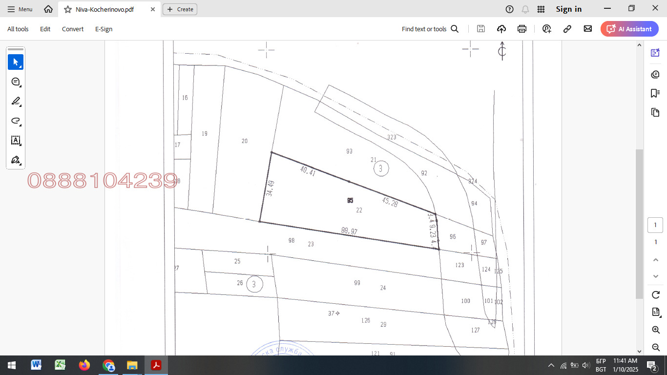Open the All tools menu
Viewport: 667px width, 375px height.
[x=18, y=29]
